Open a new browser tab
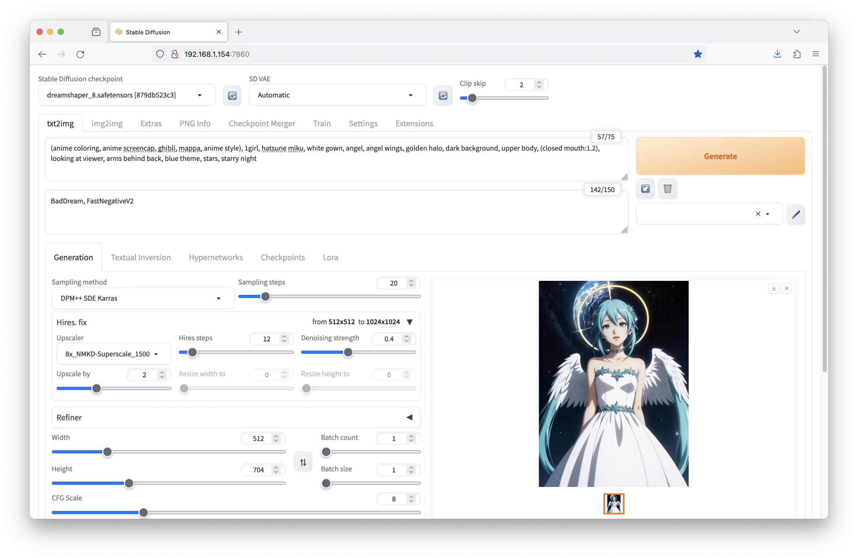The image size is (858, 558). point(238,32)
